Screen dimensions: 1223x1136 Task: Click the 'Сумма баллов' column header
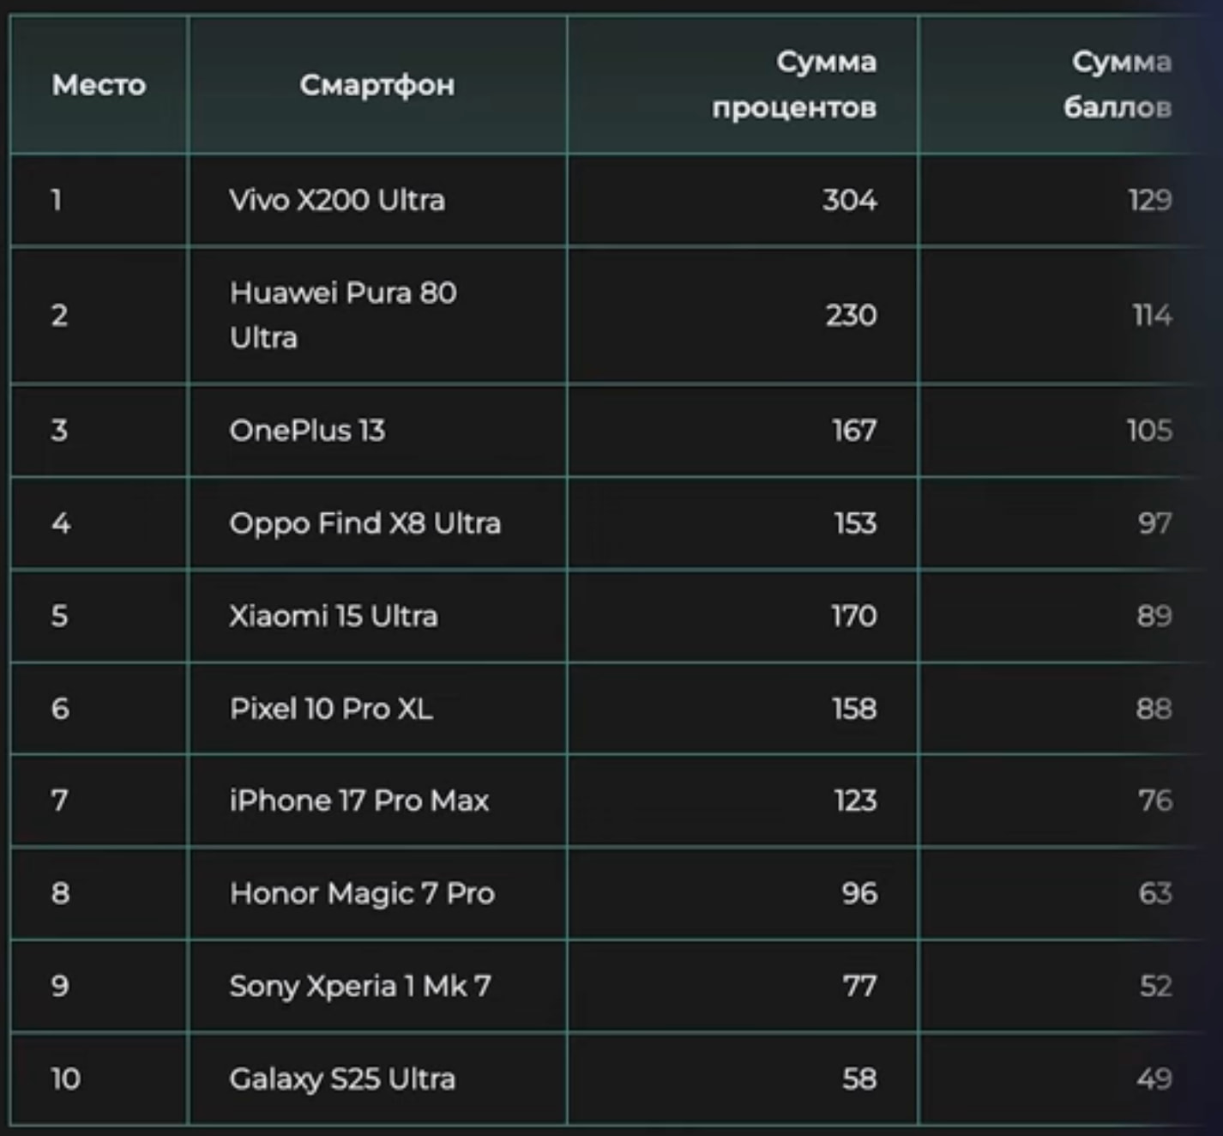1118,85
